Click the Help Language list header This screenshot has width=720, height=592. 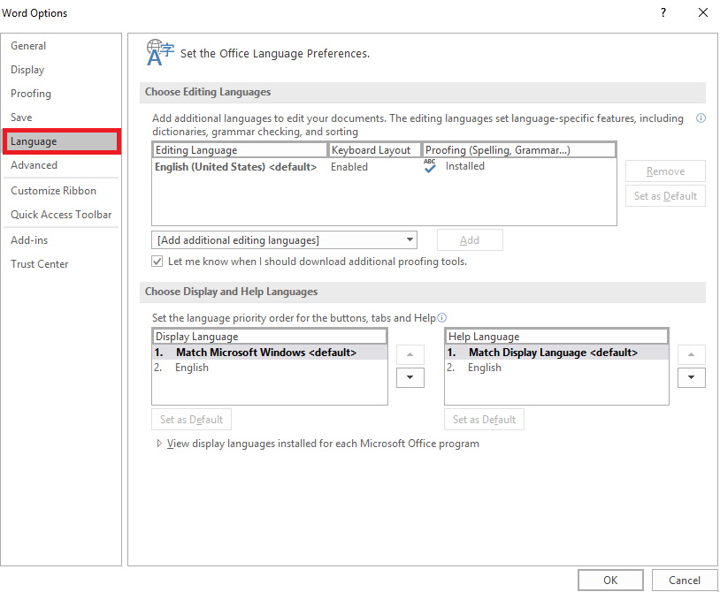(556, 336)
